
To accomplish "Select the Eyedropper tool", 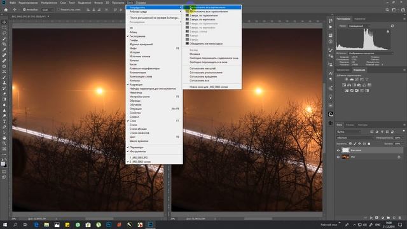I will pos(4,50).
